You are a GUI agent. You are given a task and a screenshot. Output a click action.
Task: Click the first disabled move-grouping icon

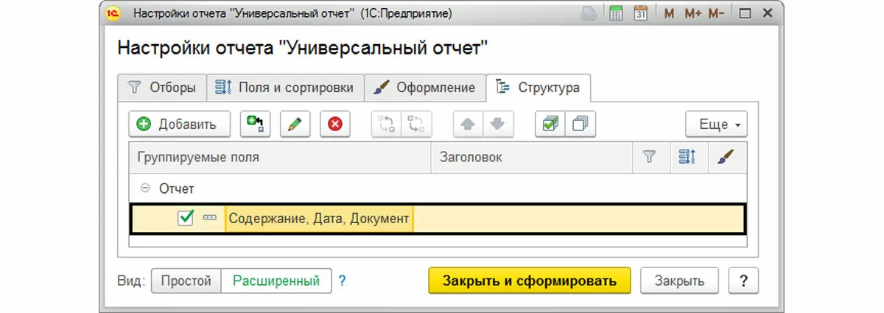pyautogui.click(x=387, y=124)
